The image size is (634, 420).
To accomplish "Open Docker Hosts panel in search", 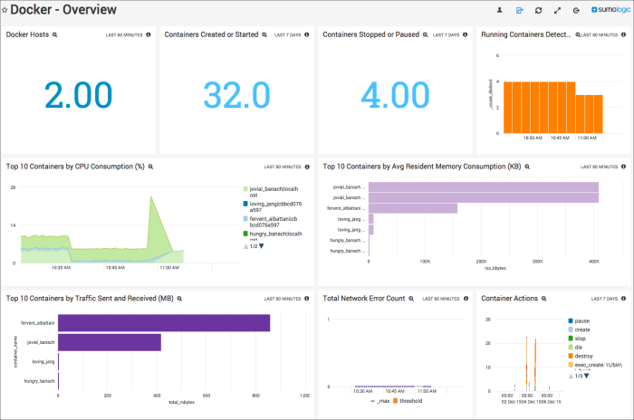I will (x=55, y=34).
